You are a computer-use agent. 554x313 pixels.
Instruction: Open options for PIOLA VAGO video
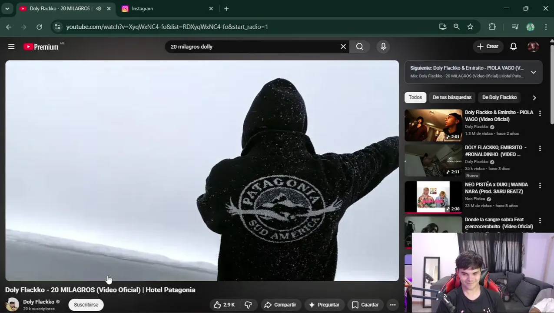click(540, 113)
